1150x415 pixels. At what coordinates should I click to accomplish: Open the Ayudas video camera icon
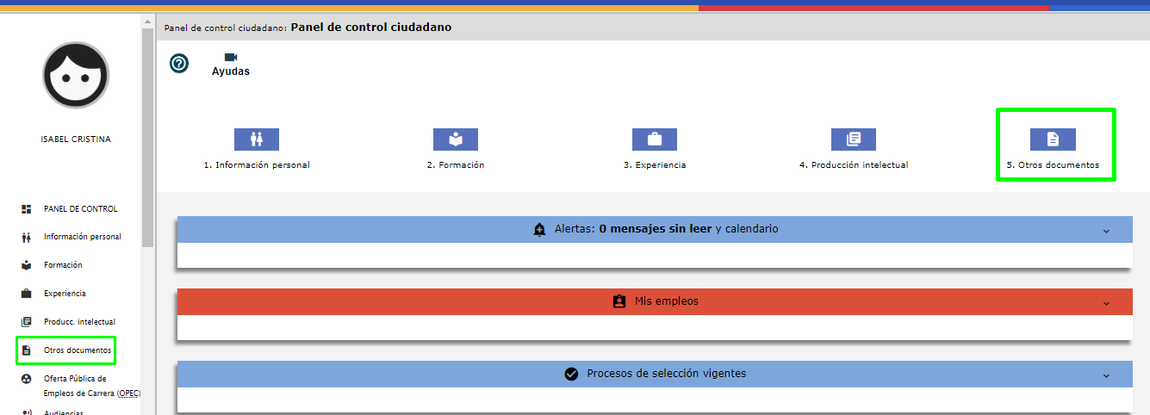point(230,58)
